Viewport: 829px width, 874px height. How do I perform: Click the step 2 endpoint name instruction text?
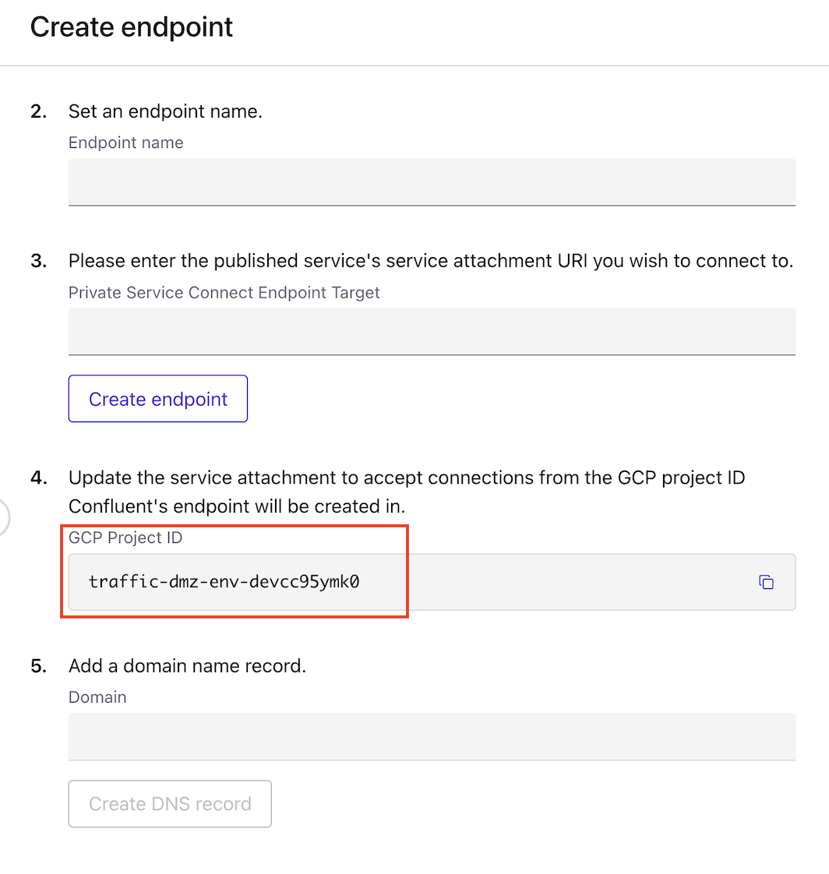165,111
